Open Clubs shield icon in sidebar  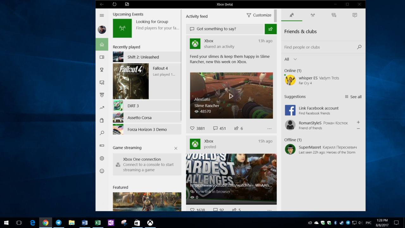pos(102,95)
